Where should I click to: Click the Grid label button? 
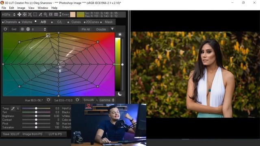pyautogui.click(x=14, y=29)
